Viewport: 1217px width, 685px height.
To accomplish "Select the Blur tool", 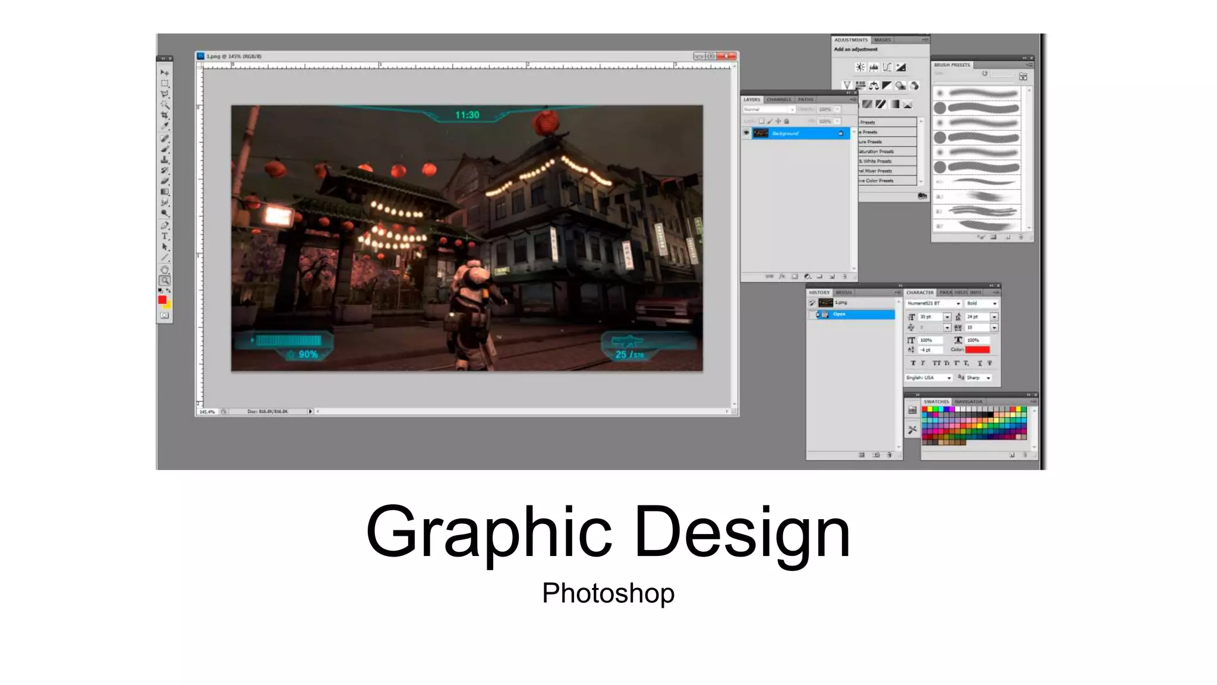I will click(165, 203).
